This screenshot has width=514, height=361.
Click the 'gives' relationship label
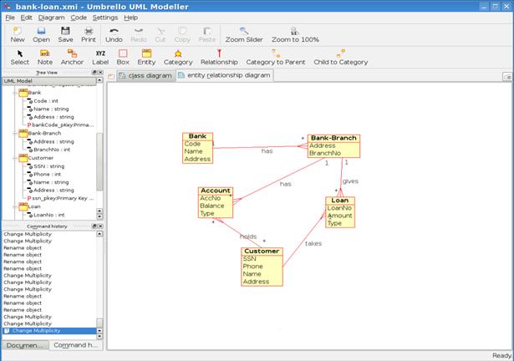coord(350,181)
